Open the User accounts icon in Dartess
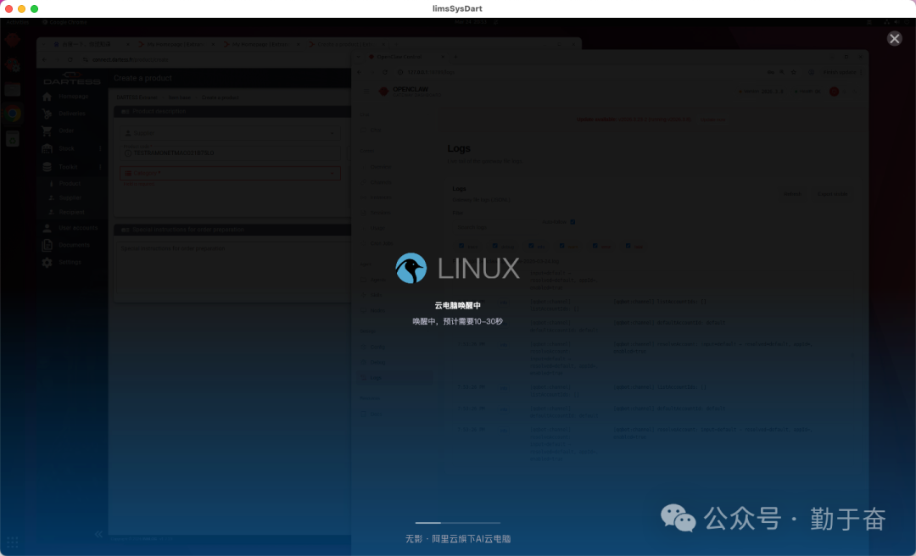The height and width of the screenshot is (556, 916). (x=47, y=228)
